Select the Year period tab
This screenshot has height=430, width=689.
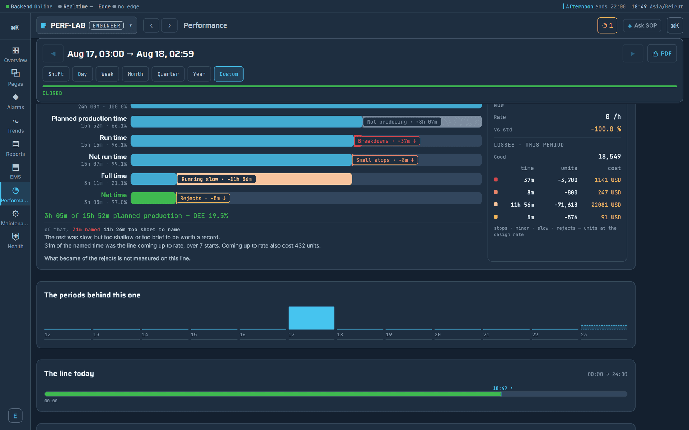(x=199, y=74)
